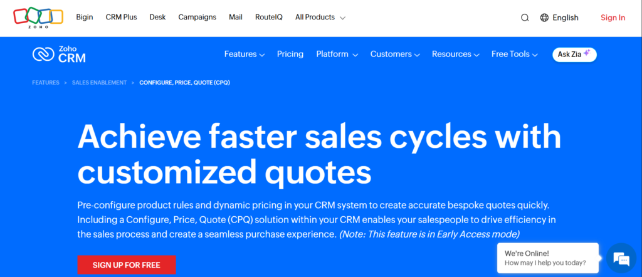Open Desk product link
Image resolution: width=642 pixels, height=277 pixels.
pyautogui.click(x=157, y=18)
